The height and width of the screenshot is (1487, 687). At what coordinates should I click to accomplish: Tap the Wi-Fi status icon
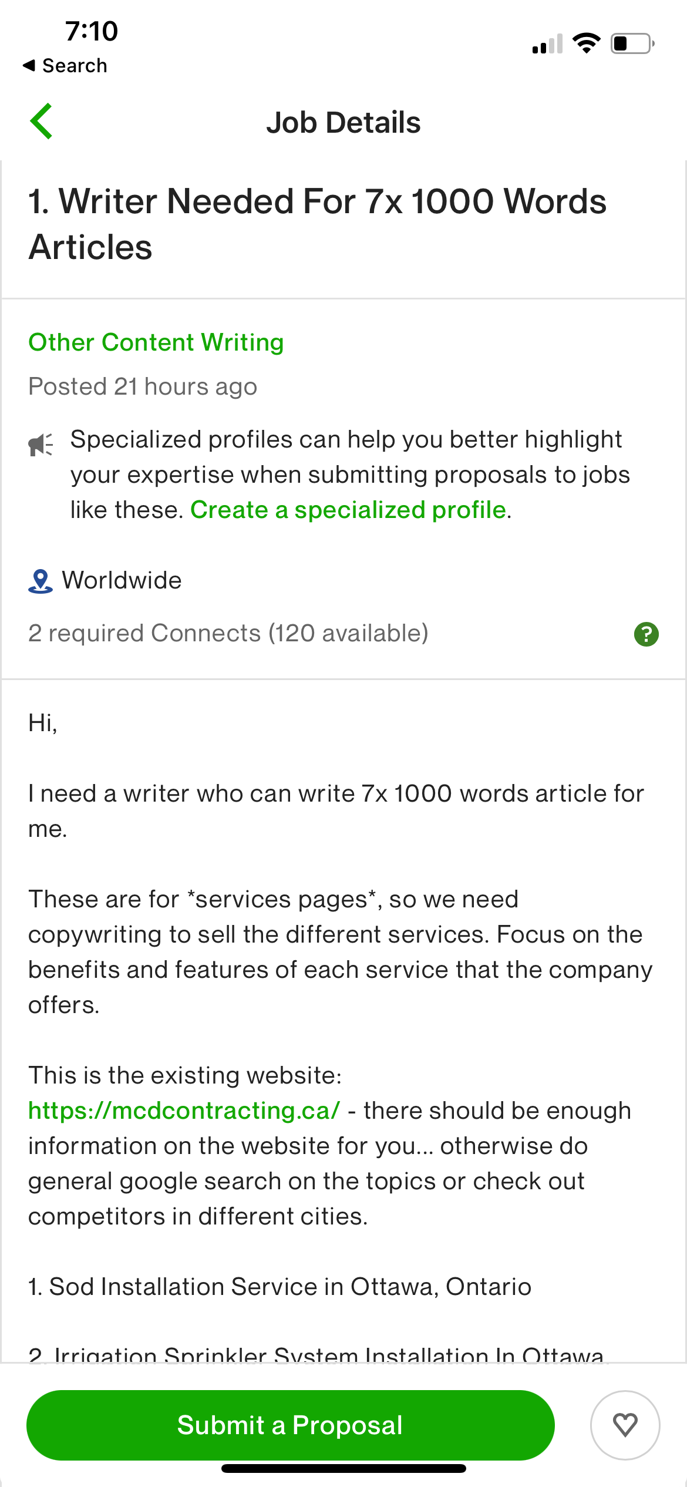pos(586,43)
